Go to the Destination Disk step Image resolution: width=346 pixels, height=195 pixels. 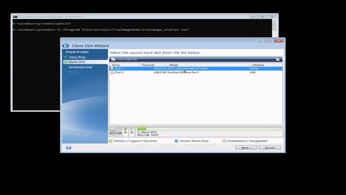(81, 67)
